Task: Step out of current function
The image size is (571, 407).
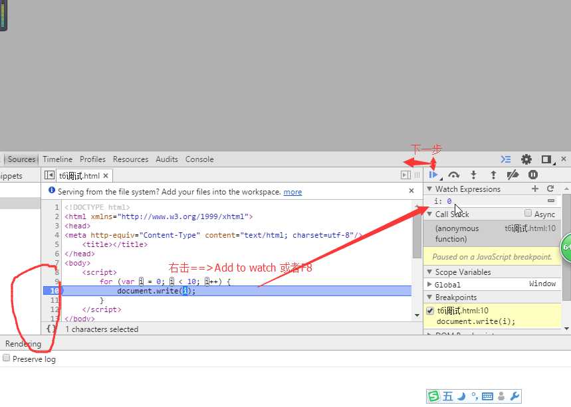Action: [493, 175]
